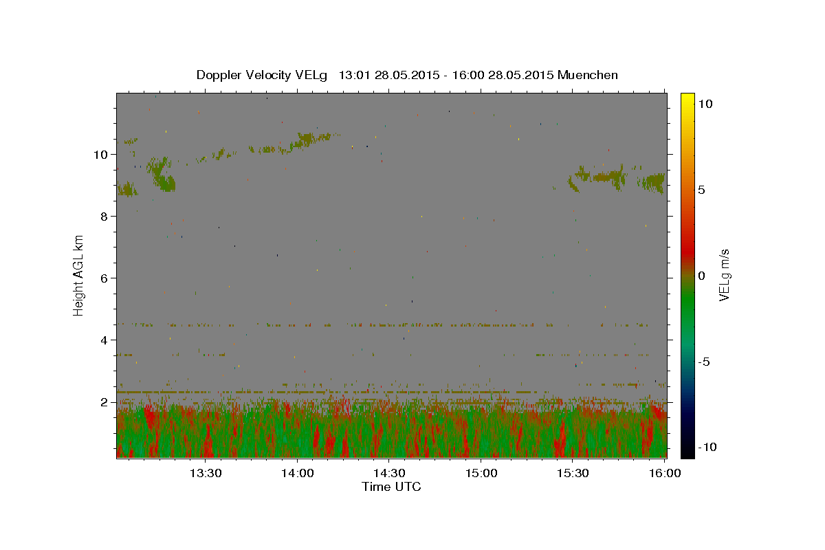Viewport: 825px width, 550px height.
Task: Click the 'VELg m/s' colorbar label
Action: click(x=724, y=275)
